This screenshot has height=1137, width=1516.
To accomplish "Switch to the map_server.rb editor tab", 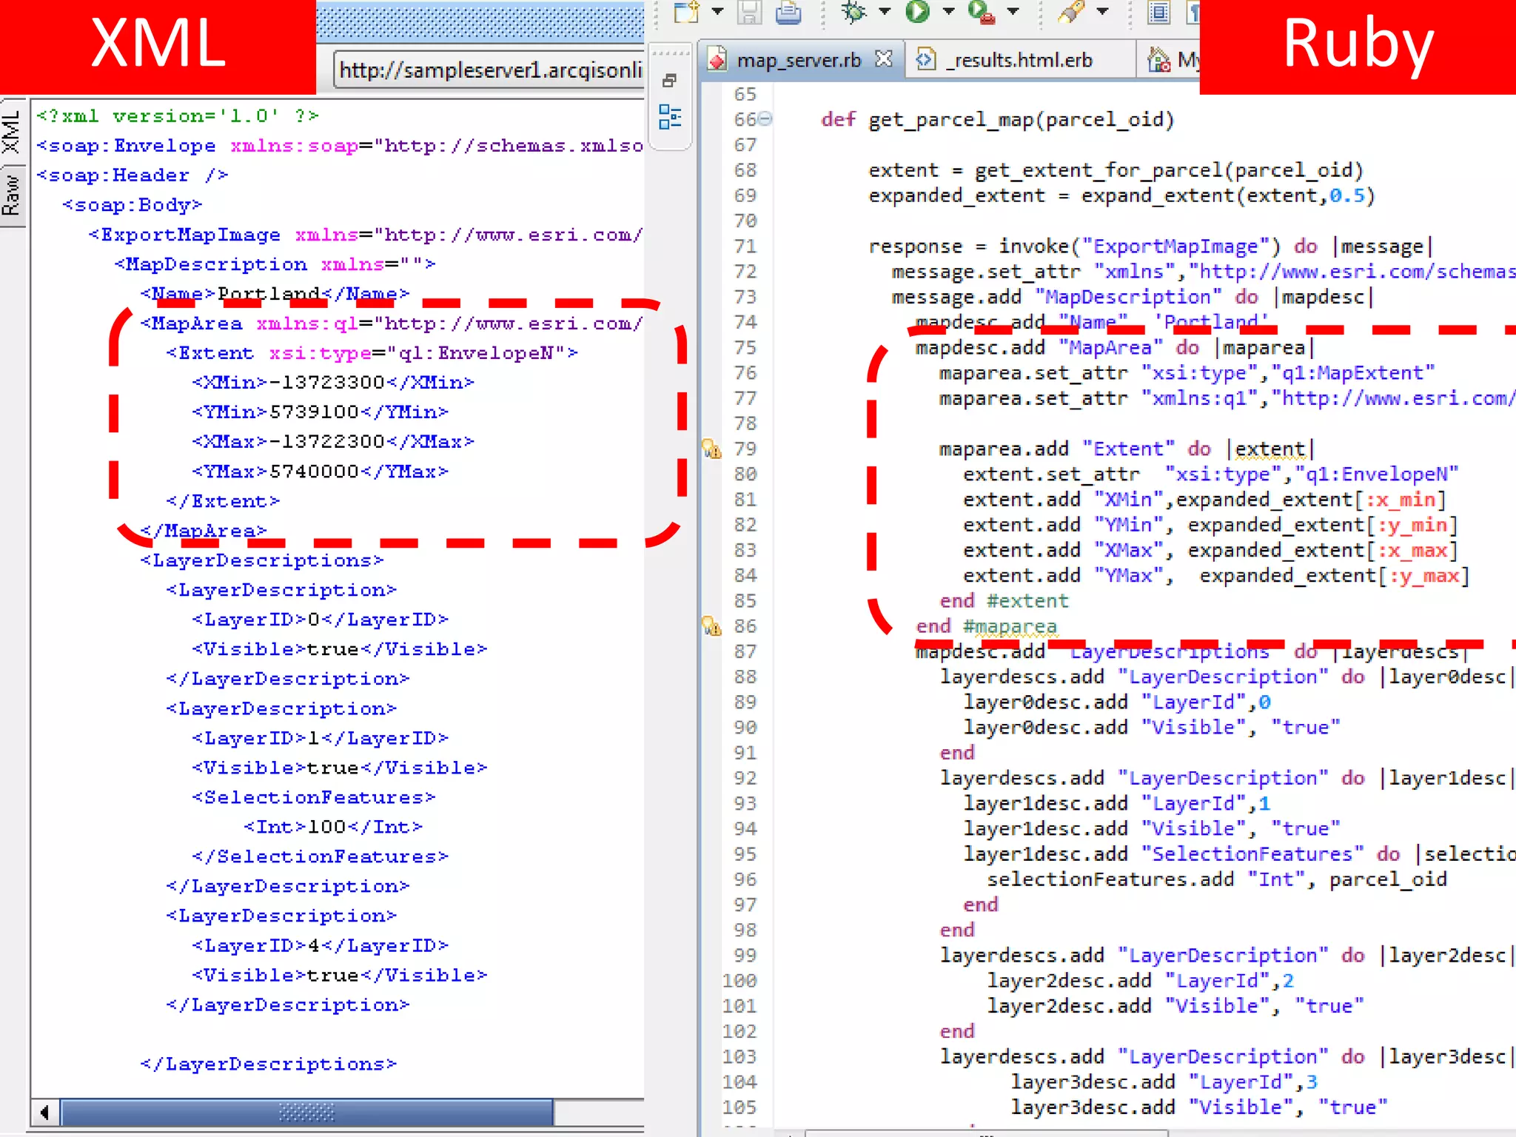I will (x=799, y=60).
